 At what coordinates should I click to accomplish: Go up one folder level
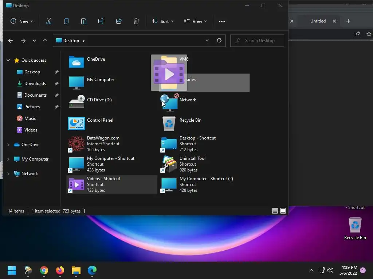pos(45,41)
